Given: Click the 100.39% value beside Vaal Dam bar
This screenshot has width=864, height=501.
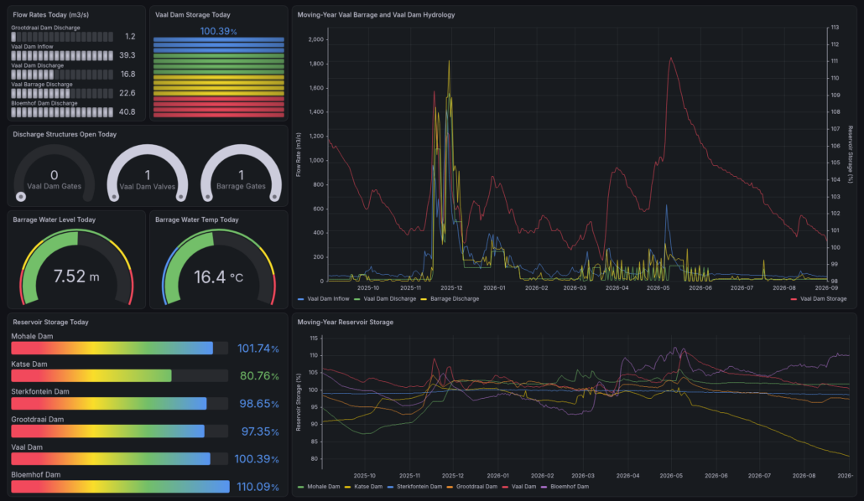Looking at the screenshot, I should [x=257, y=459].
